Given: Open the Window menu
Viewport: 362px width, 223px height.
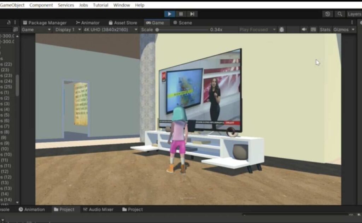Looking at the screenshot, I should coord(122,5).
